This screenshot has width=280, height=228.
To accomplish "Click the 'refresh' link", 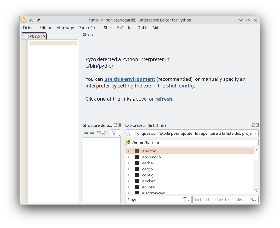I will pos(163,99).
